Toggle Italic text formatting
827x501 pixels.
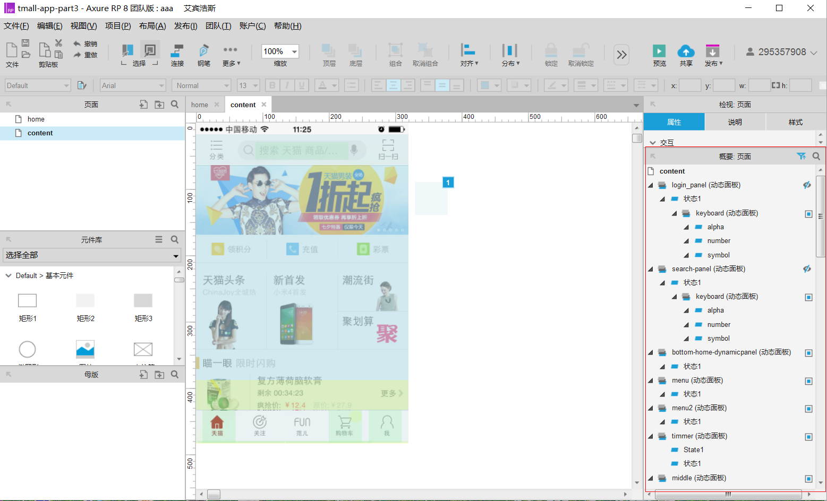[287, 85]
